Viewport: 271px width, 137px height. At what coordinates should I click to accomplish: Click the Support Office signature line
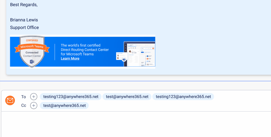(x=24, y=27)
